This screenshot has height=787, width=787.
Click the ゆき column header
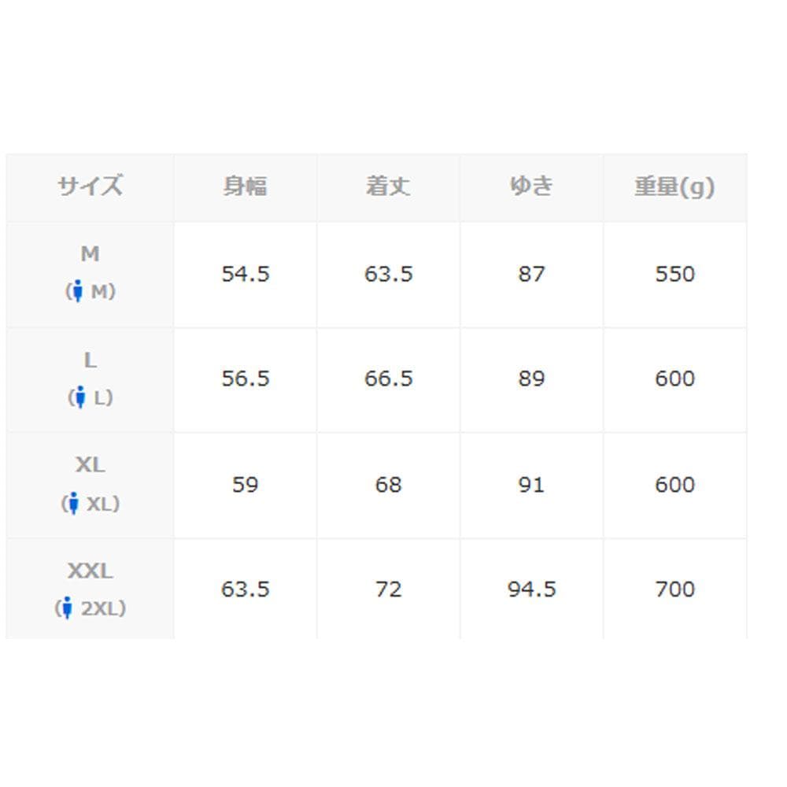531,187
